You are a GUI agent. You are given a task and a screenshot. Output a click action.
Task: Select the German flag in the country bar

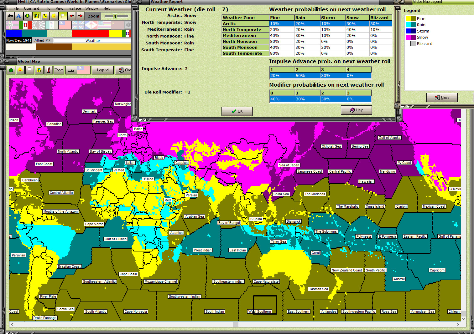click(12, 25)
